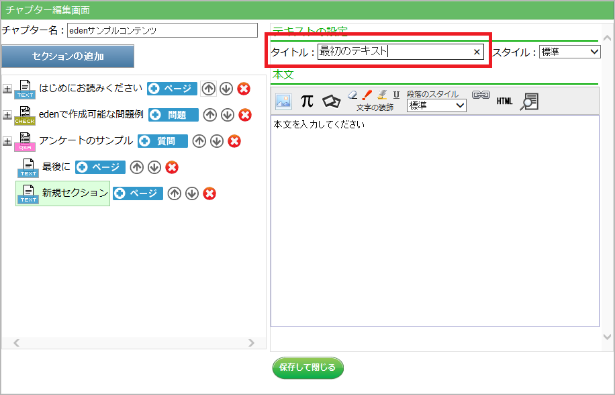The height and width of the screenshot is (395, 615).
Task: Insert a hyperlink with chain icon
Action: tap(481, 95)
